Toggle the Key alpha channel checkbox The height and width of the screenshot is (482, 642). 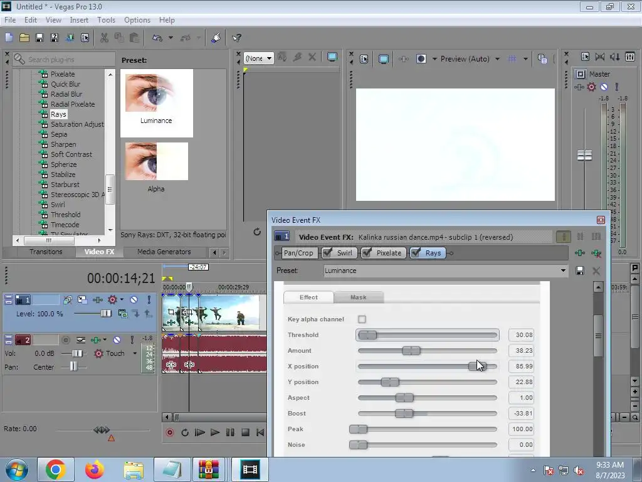[x=362, y=319]
